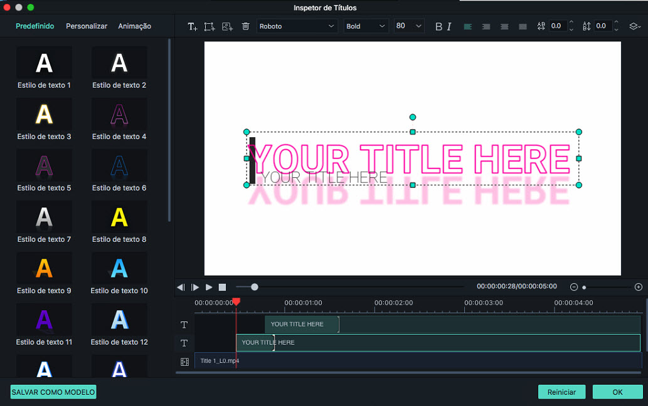Screen dimensions: 648x406
Task: Apply Estilo de texto 9
Action: click(x=44, y=274)
